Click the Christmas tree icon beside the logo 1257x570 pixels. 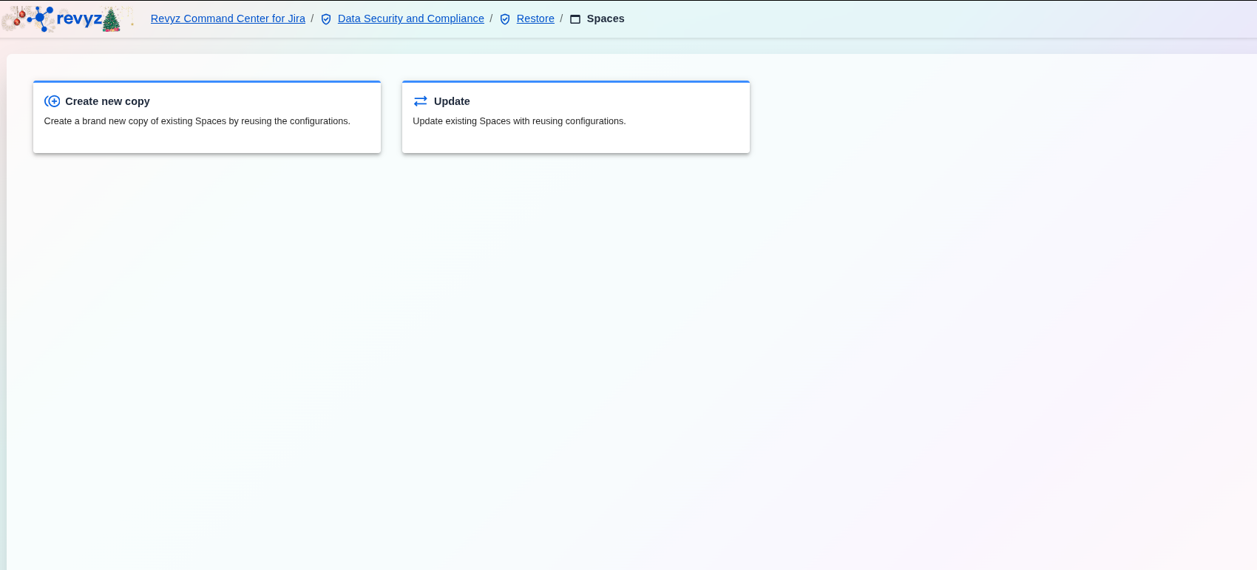click(111, 20)
